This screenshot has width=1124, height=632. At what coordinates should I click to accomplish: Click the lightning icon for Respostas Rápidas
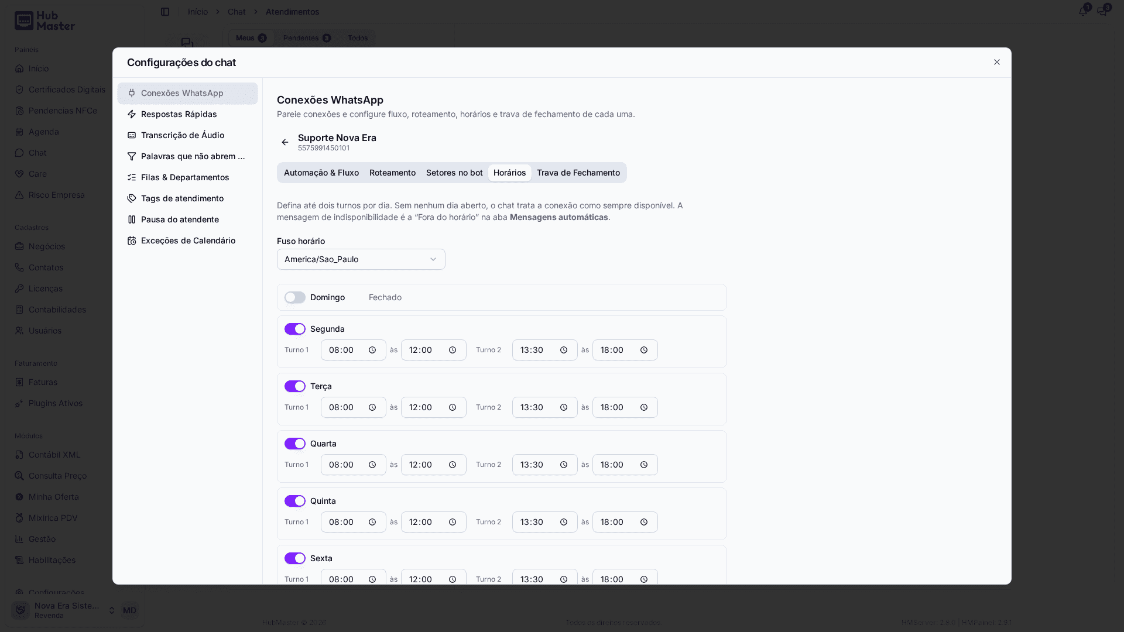tap(132, 114)
